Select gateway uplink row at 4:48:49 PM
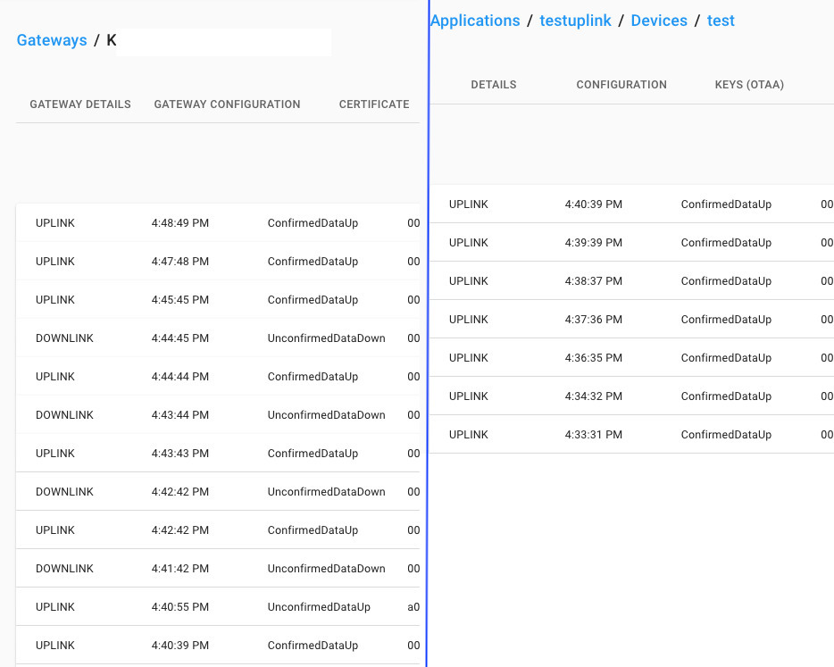This screenshot has width=834, height=667. click(218, 223)
